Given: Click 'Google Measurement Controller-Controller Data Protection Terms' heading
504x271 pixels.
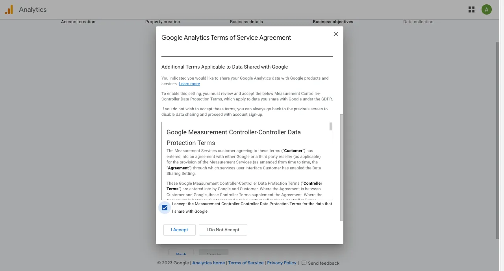Looking at the screenshot, I should 233,137.
